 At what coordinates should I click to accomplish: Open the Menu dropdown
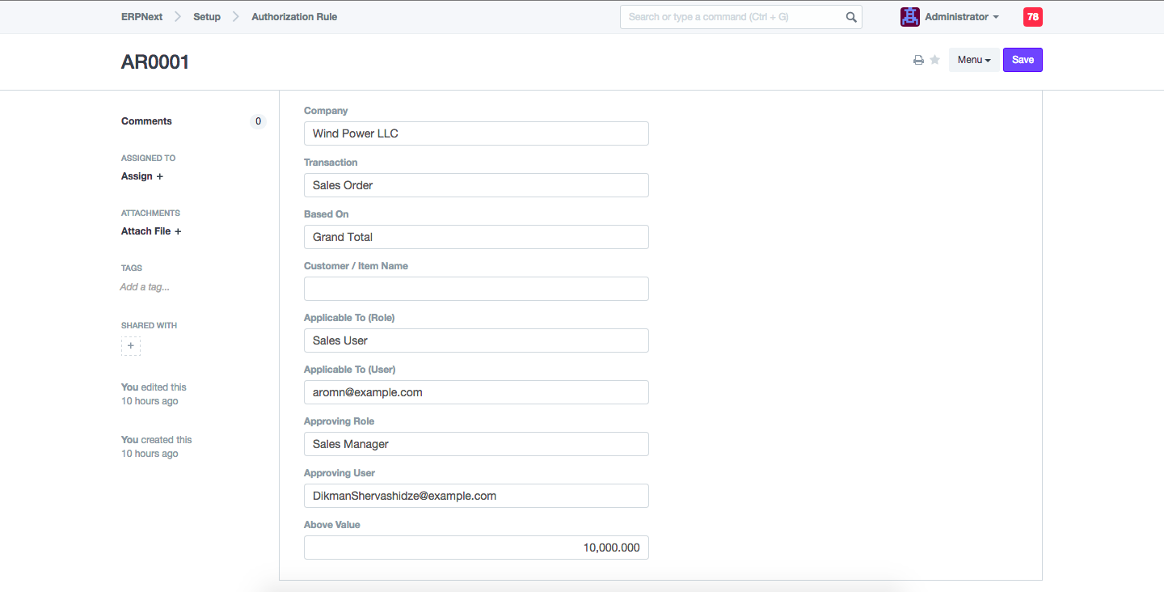[x=973, y=60]
